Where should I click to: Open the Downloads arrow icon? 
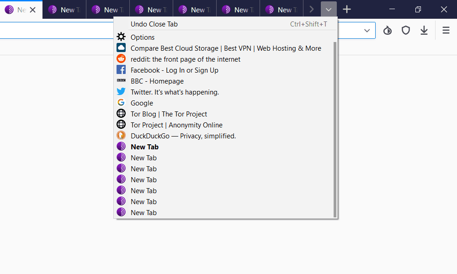click(x=424, y=31)
